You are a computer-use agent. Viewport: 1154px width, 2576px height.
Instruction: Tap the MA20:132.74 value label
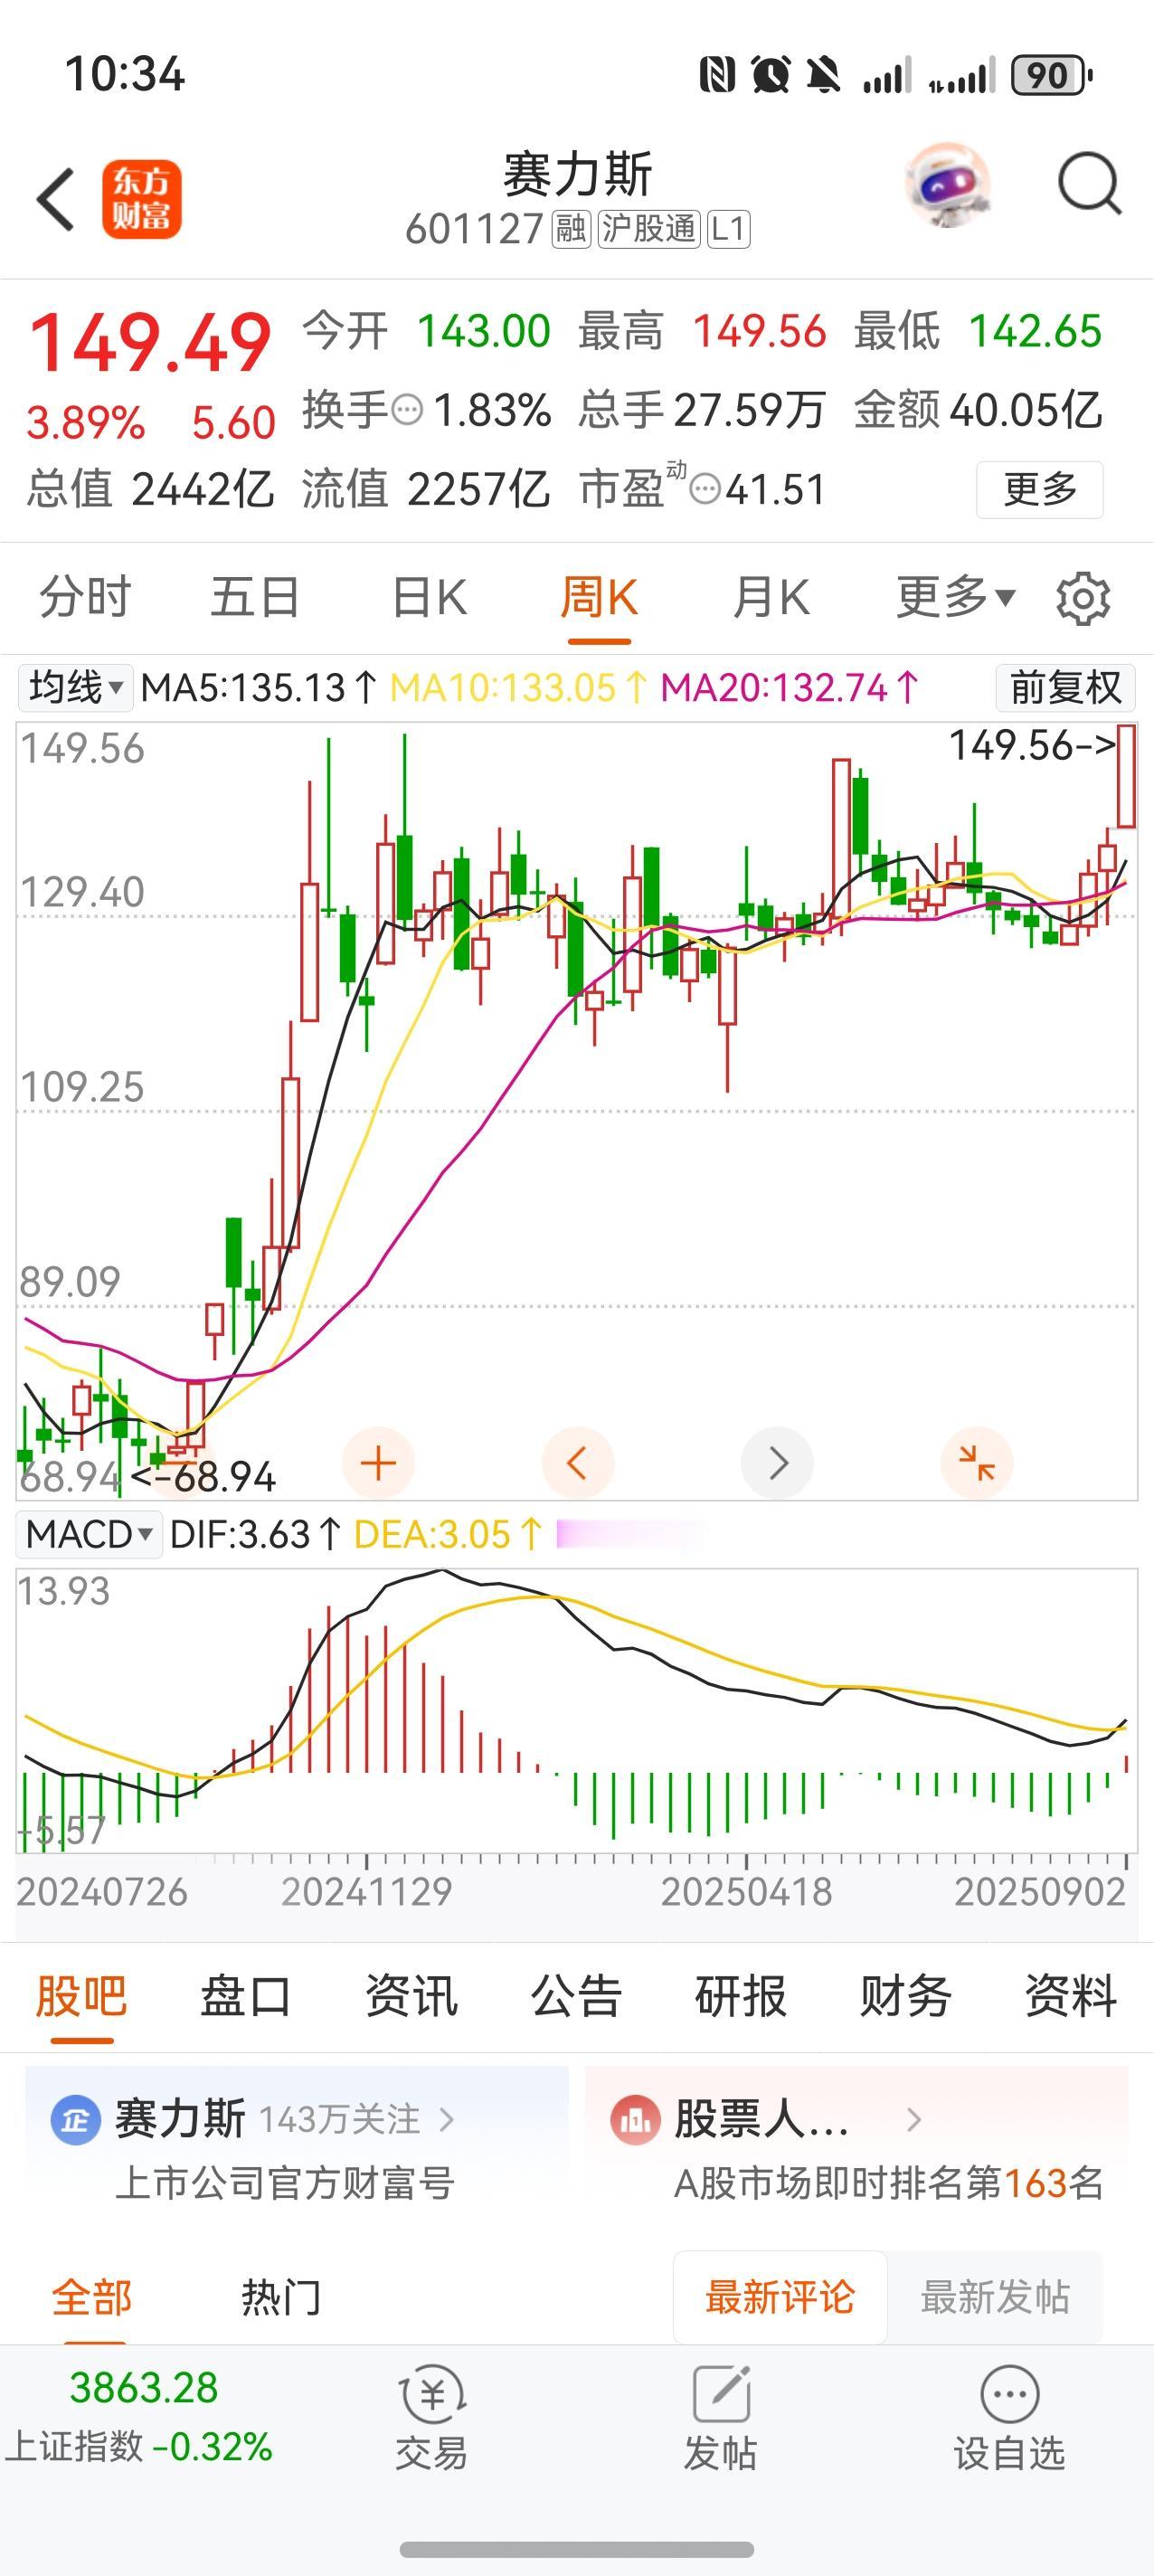pos(790,688)
